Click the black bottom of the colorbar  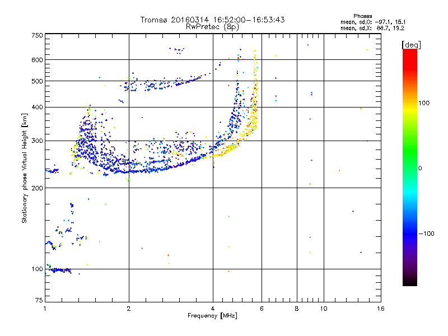click(410, 282)
